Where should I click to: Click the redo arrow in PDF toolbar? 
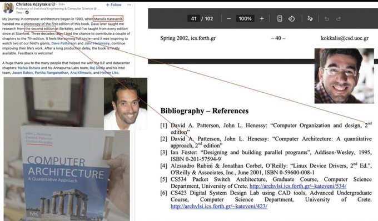[338, 19]
